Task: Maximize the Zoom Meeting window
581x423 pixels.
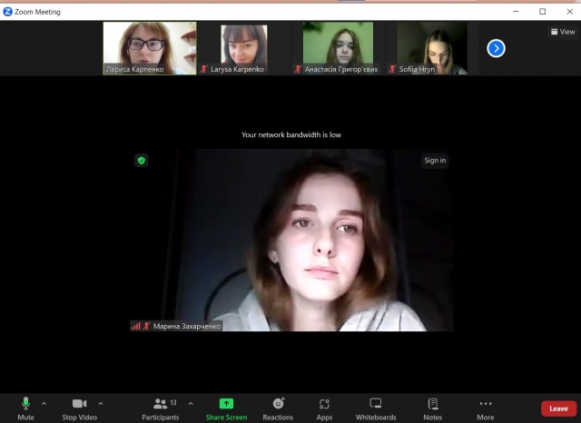Action: (543, 12)
